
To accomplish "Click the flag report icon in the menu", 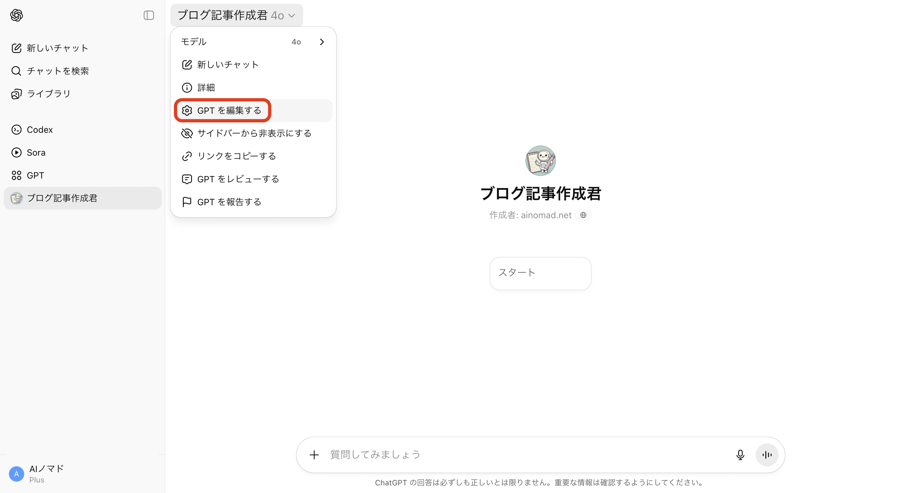I will 187,202.
